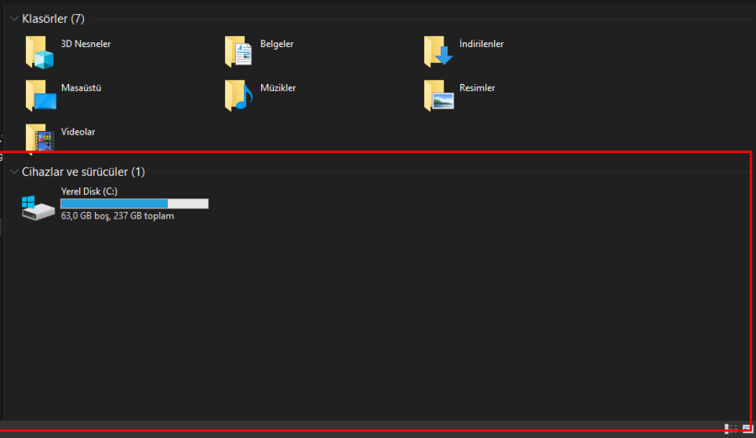Switch to large thumbnails view via status bar icon
The image size is (756, 438).
[748, 429]
